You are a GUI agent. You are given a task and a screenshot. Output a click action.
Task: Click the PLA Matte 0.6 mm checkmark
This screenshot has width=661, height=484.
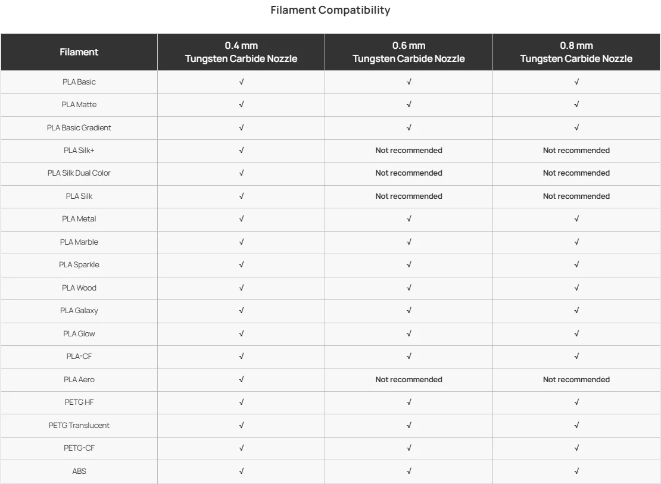point(409,105)
